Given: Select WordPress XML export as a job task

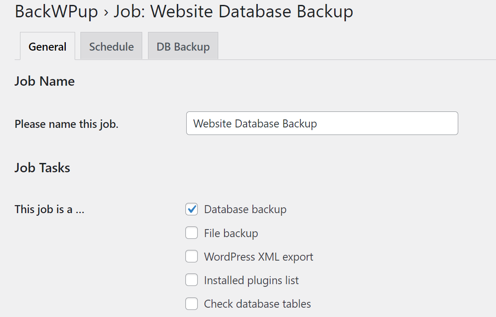Looking at the screenshot, I should [191, 256].
